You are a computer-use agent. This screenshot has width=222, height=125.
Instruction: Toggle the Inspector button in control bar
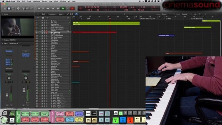pyautogui.click(x=9, y=8)
